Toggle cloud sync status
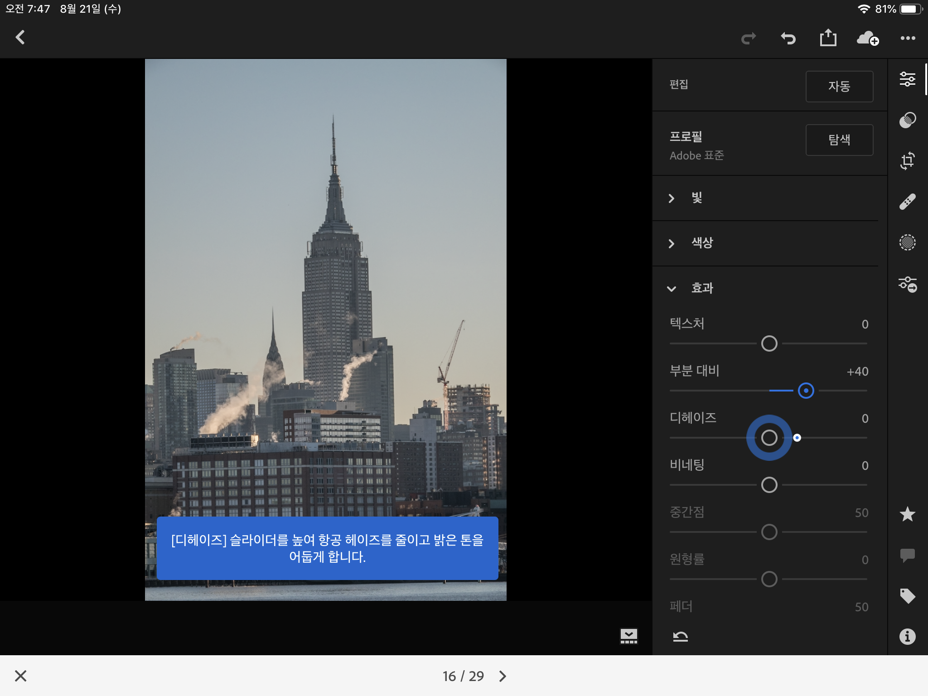 [868, 38]
